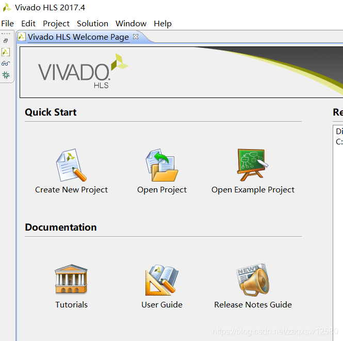Open the Window menu

click(x=131, y=23)
